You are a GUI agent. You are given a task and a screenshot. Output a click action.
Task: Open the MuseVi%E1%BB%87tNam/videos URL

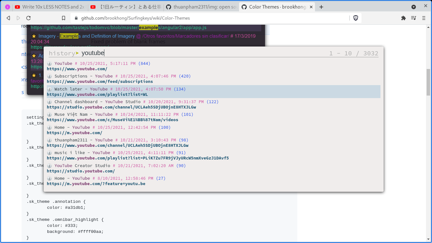coord(113,120)
